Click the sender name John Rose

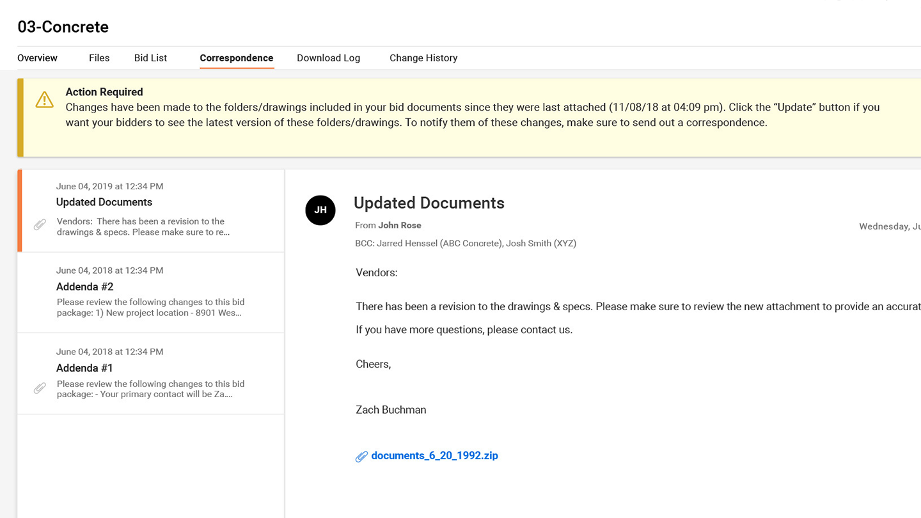pos(399,225)
